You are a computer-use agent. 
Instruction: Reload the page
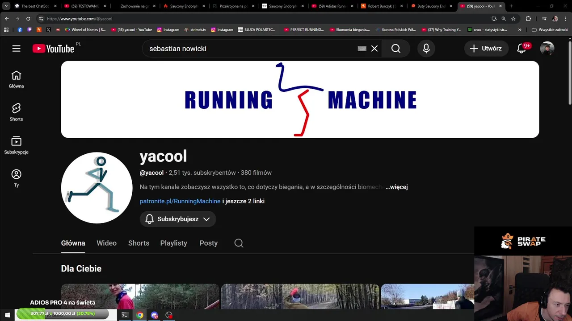28,19
